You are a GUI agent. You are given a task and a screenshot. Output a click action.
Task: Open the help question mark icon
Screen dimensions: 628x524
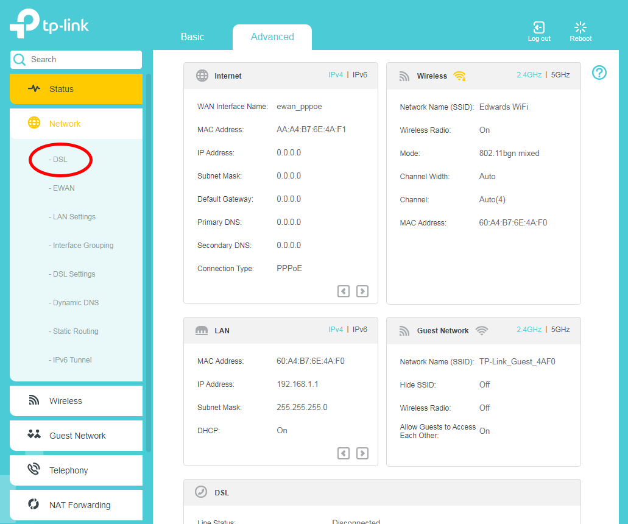(x=599, y=73)
